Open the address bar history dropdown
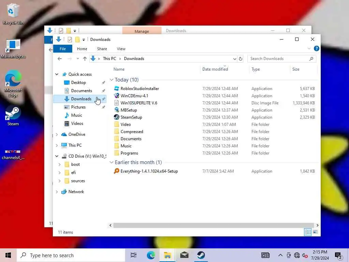Image resolution: width=349 pixels, height=262 pixels. (x=234, y=59)
